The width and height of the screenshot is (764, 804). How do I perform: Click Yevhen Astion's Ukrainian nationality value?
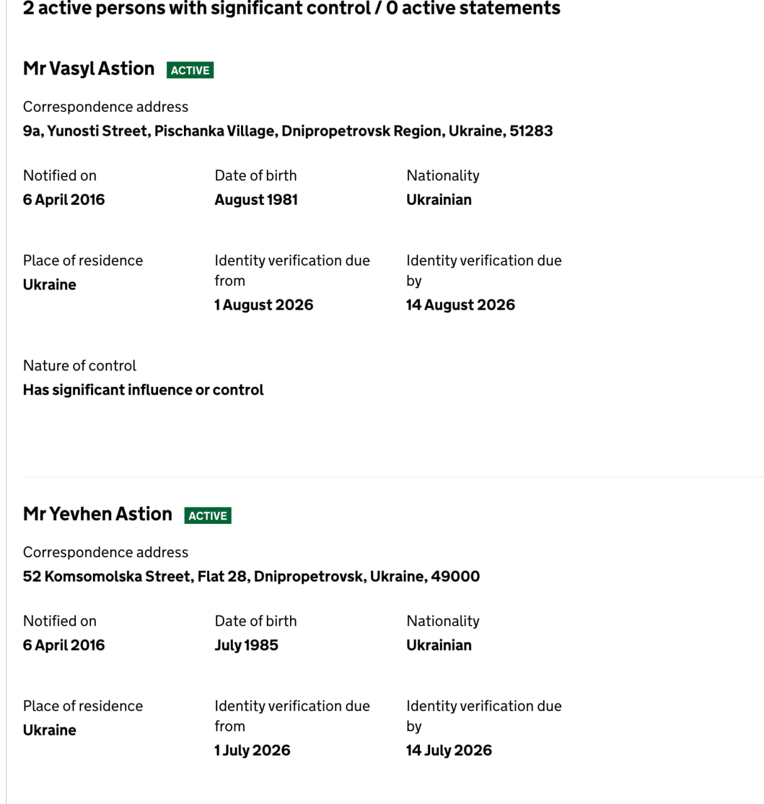pyautogui.click(x=439, y=645)
